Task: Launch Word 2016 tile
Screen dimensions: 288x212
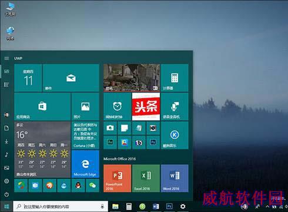Action: click(175, 178)
